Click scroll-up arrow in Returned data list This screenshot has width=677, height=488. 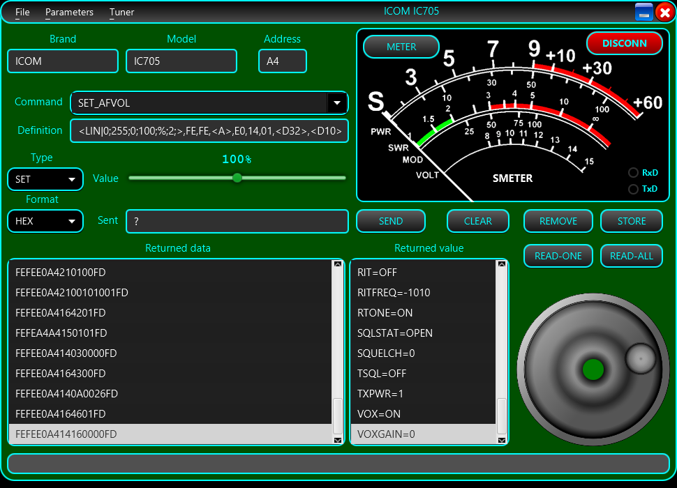(338, 264)
